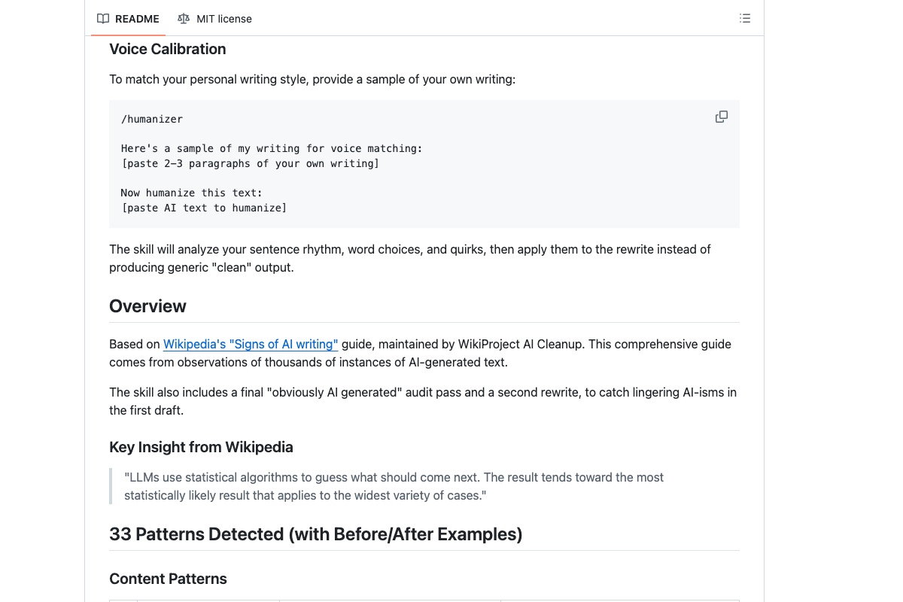Click the Key Insight from Wikipedia heading
Screen dimensions: 903x602
click(x=201, y=447)
